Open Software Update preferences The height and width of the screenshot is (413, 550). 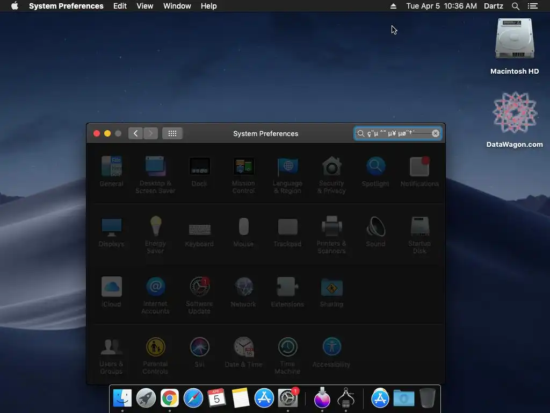(x=199, y=295)
